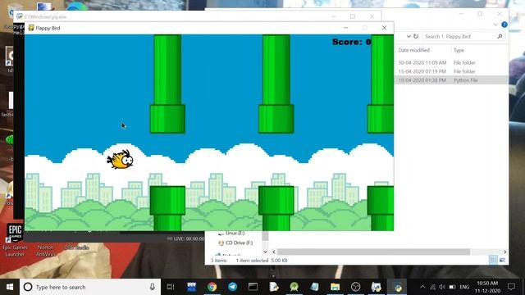This screenshot has width=525, height=295.
Task: Click Explorer horizontal scrollbar thumb
Action: 373,252
